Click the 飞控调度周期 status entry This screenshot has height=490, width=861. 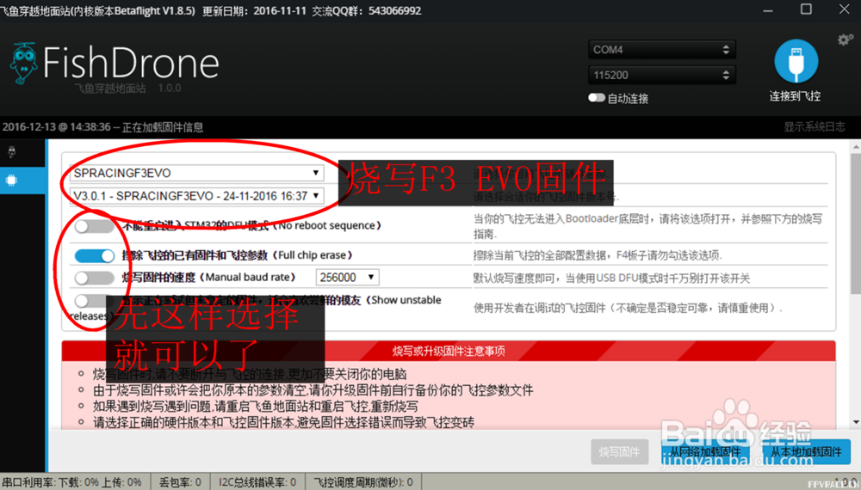(x=363, y=482)
